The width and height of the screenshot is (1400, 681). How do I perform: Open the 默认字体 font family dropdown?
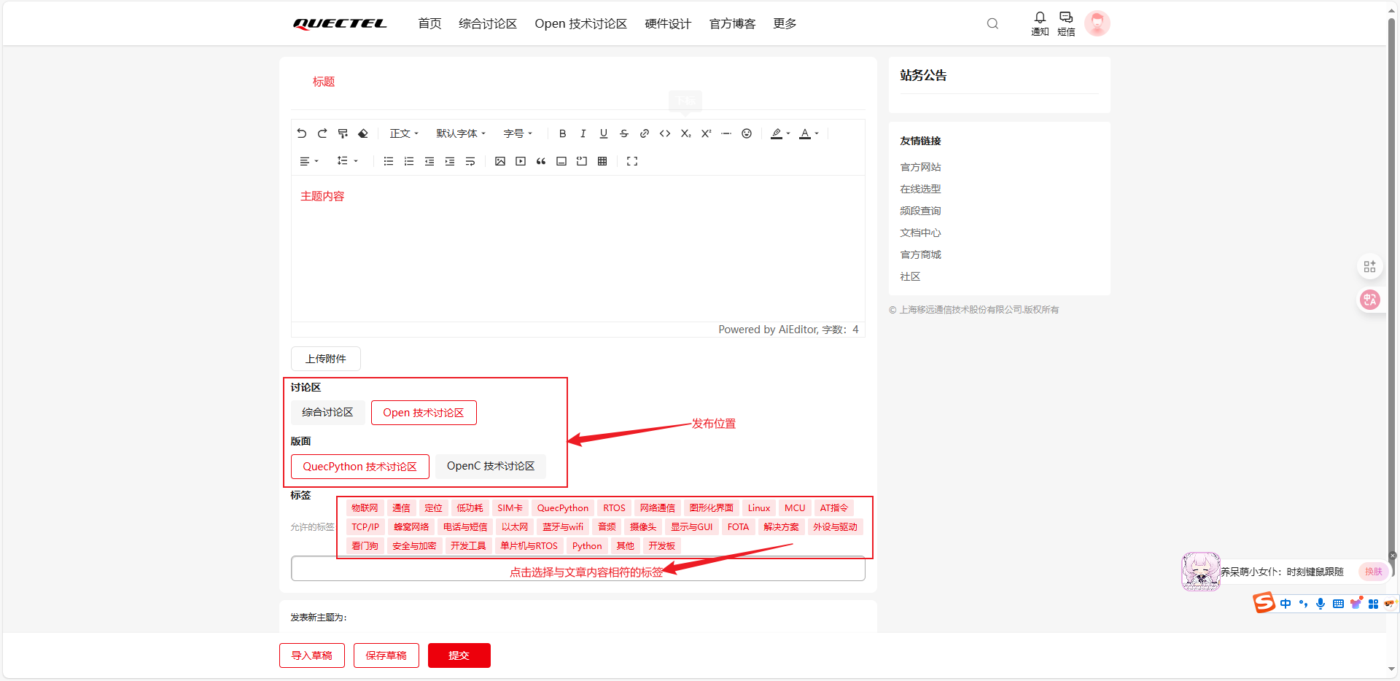pos(461,133)
